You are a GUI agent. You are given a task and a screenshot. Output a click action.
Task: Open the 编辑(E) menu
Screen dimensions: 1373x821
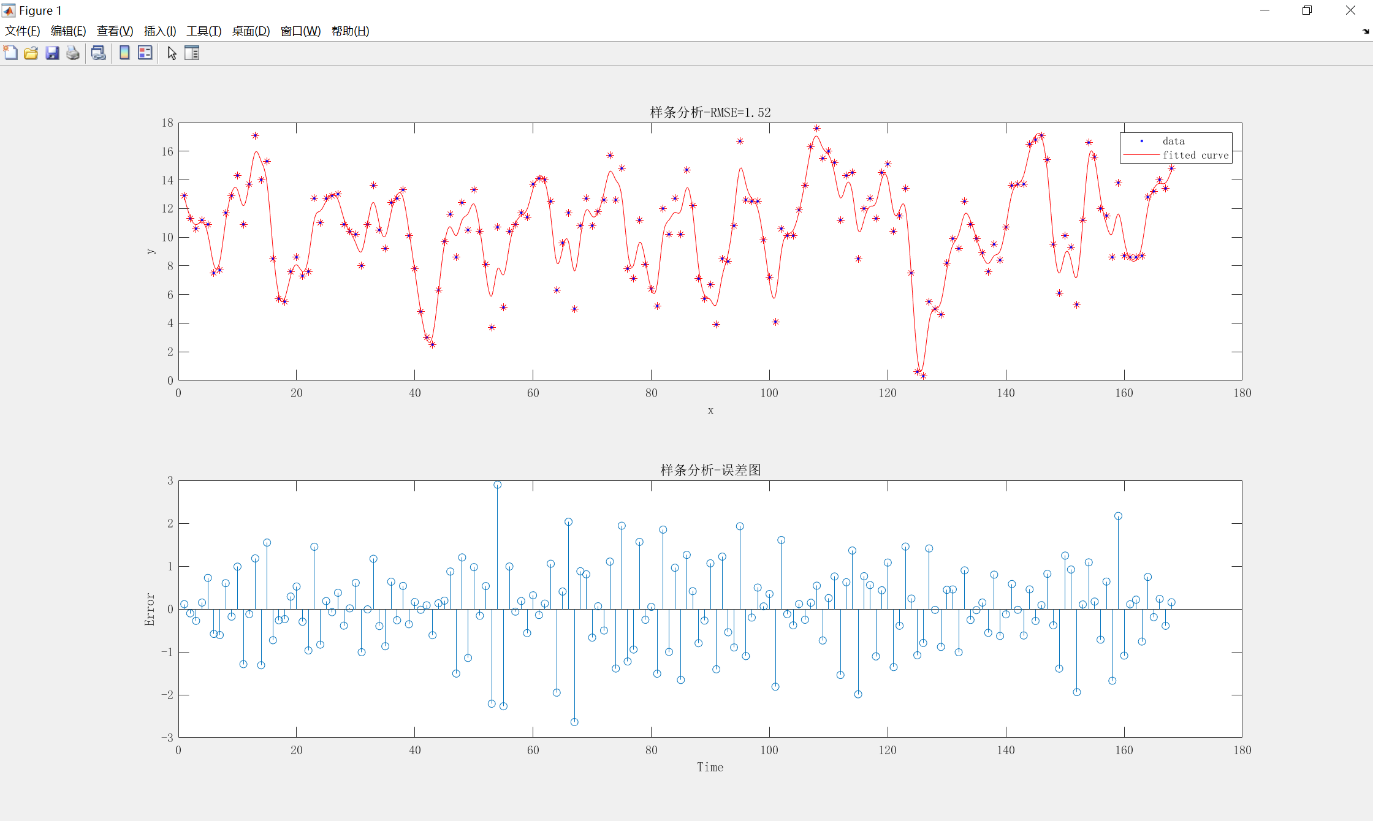tap(68, 31)
